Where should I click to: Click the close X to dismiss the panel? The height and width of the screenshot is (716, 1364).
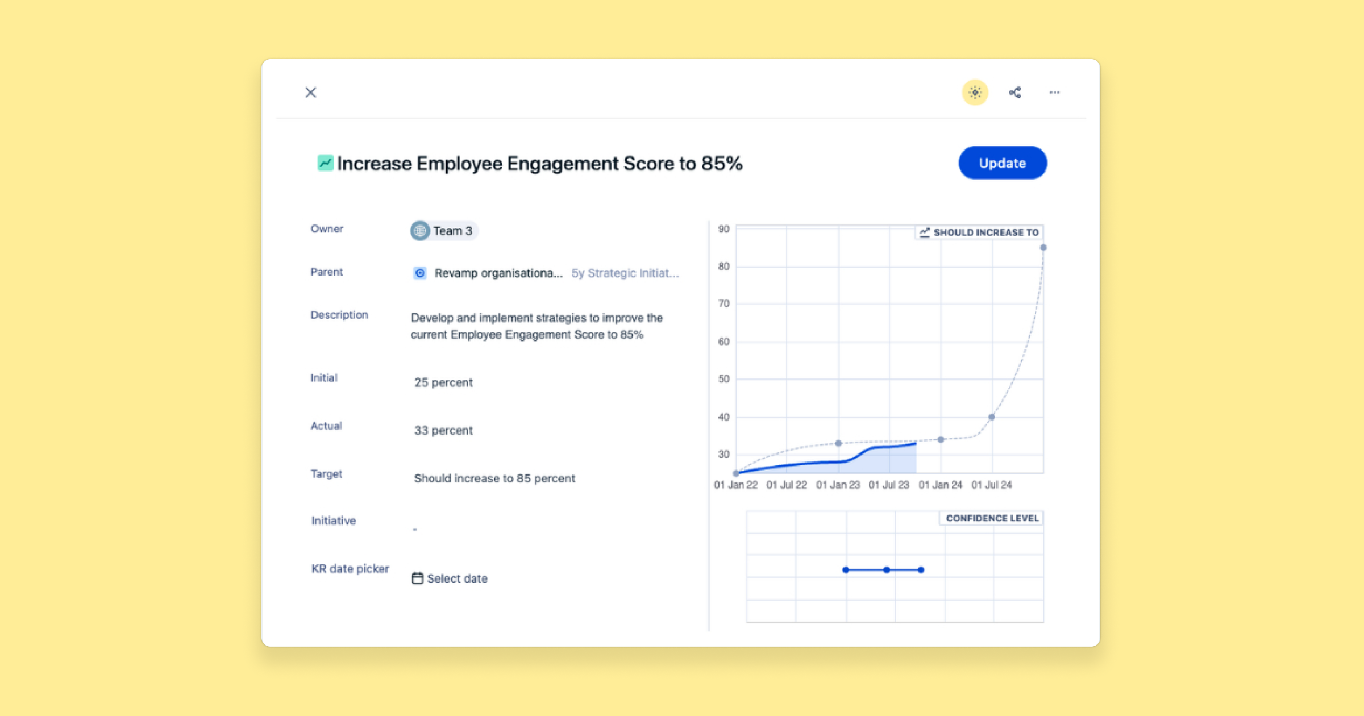(310, 93)
